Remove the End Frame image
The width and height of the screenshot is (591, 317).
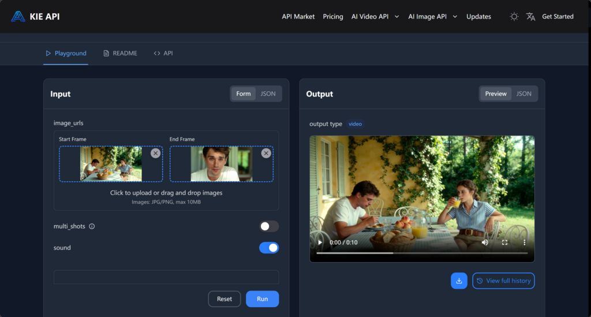(266, 153)
